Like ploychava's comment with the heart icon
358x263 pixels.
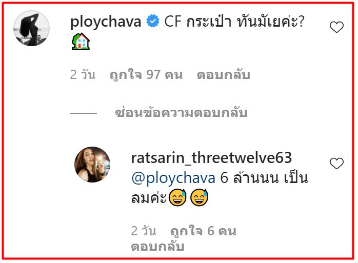tap(336, 27)
